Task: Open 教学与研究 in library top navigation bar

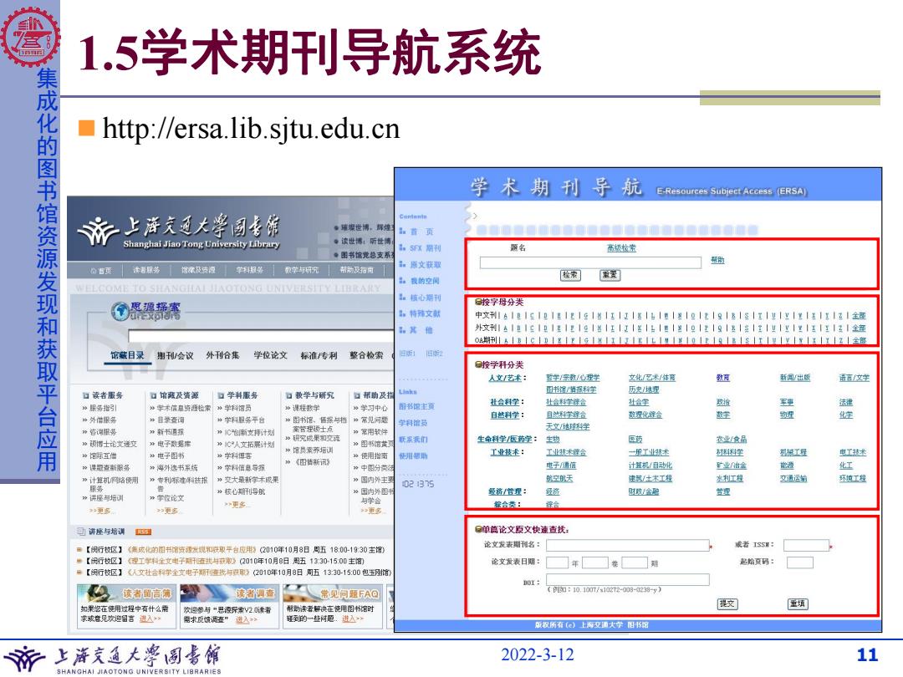Action: (x=302, y=270)
